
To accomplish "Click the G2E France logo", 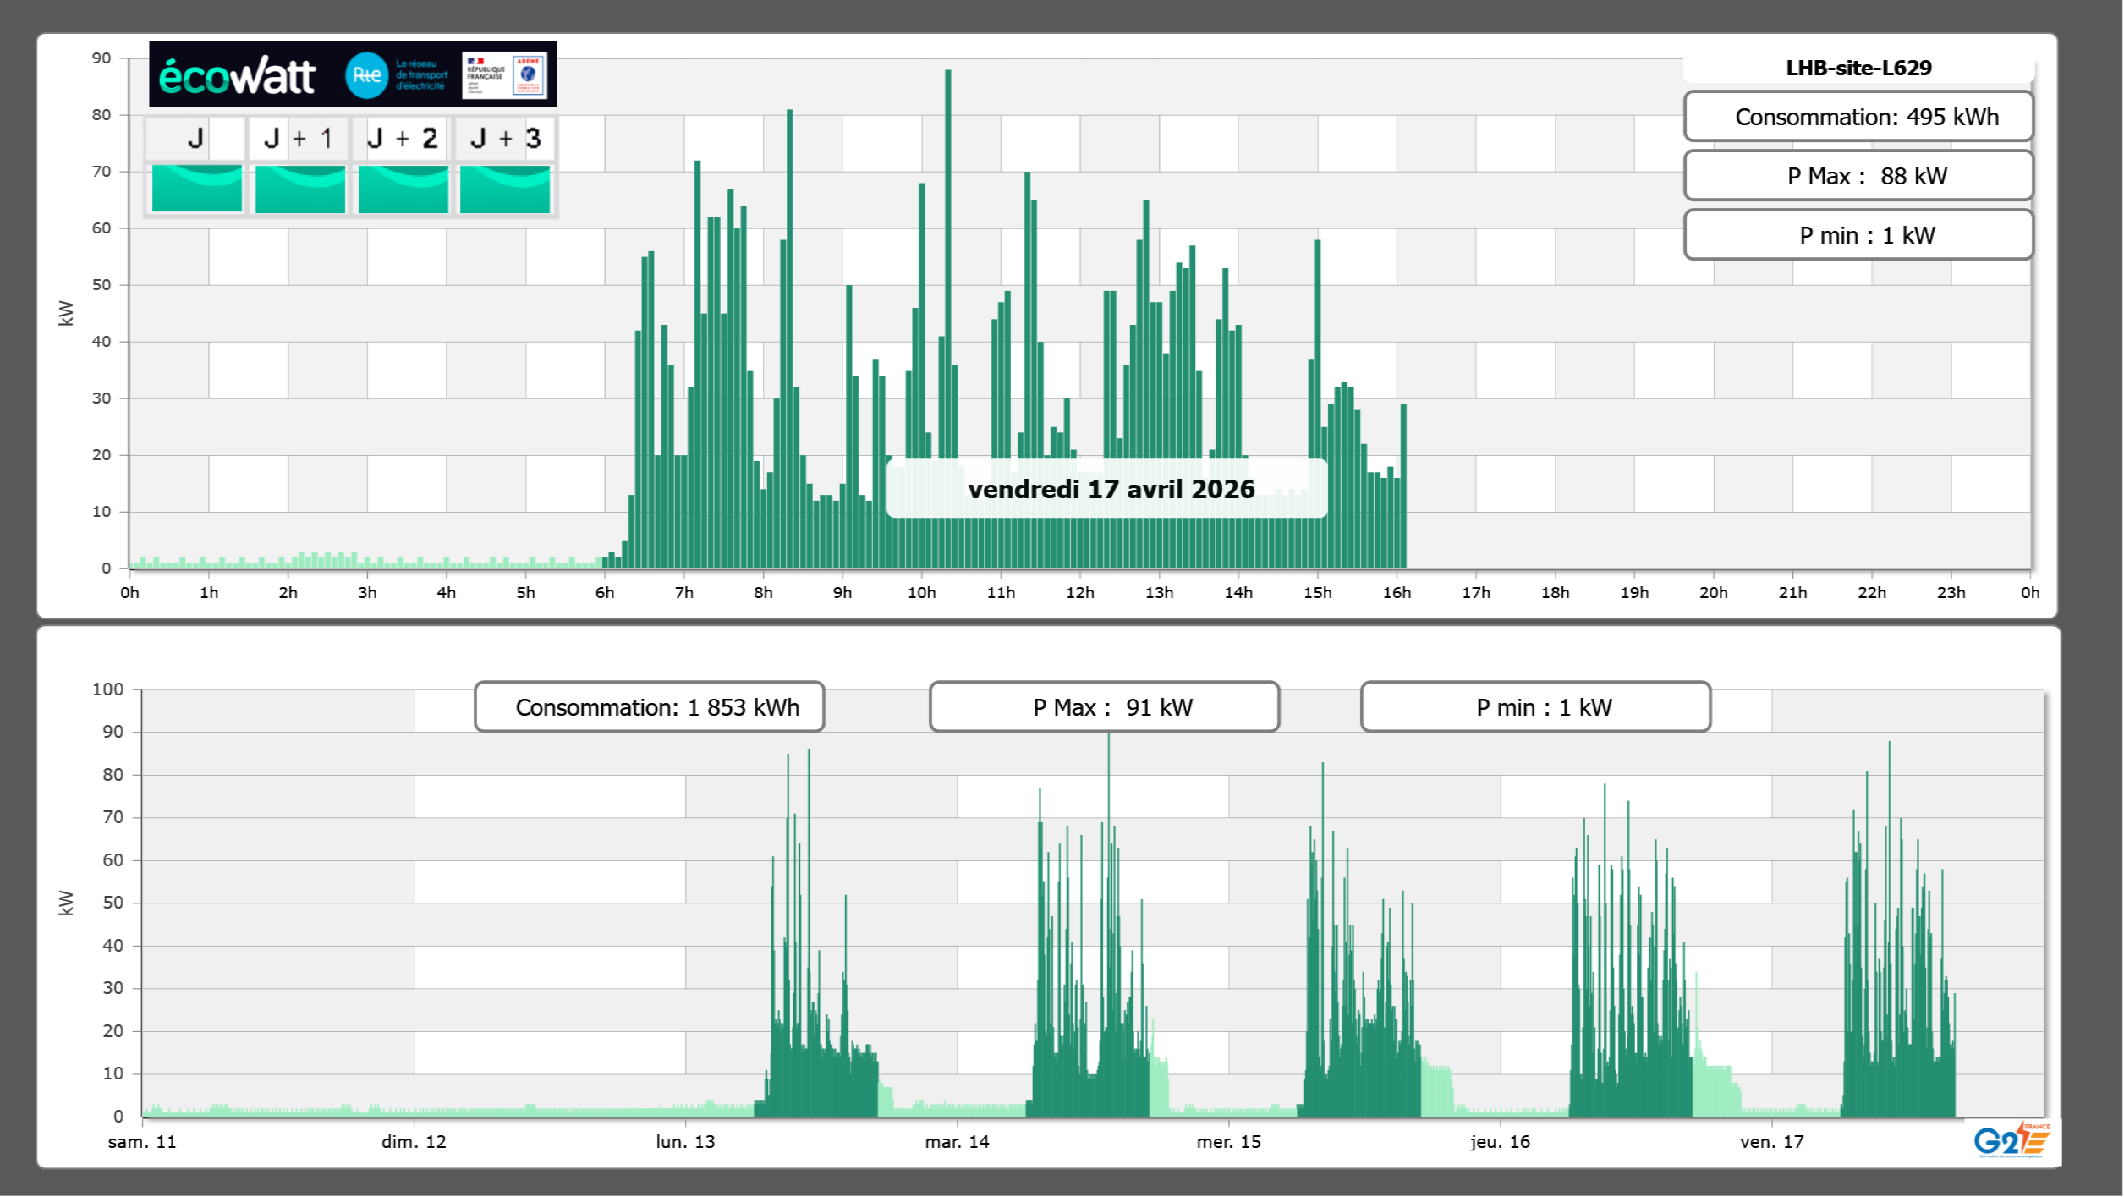I will tap(2011, 1140).
